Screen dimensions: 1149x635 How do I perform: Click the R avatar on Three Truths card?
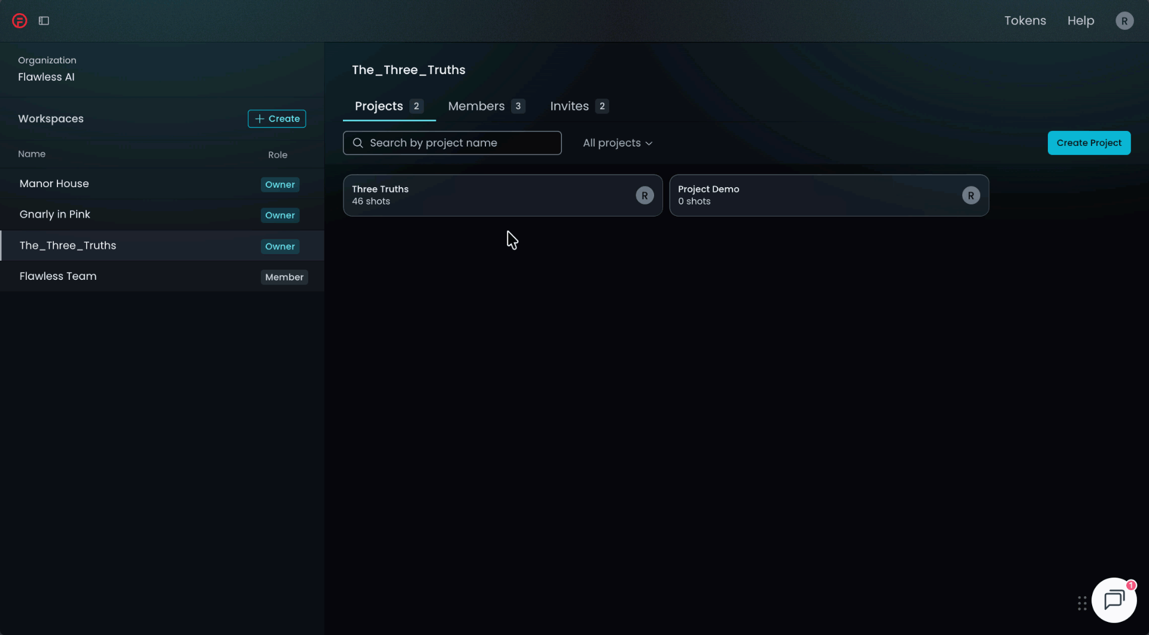pos(645,196)
